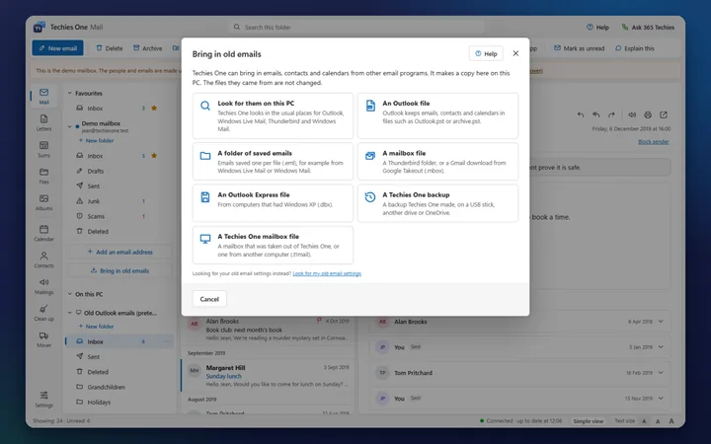711x444 pixels.
Task: Choose A Techies One backup option
Action: pos(437,203)
